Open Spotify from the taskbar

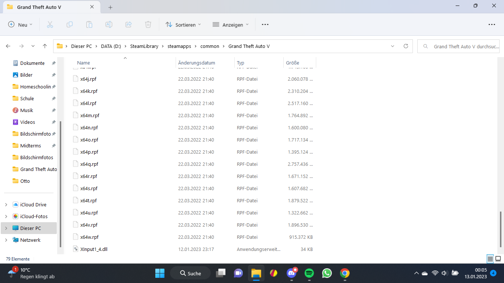[x=309, y=273]
